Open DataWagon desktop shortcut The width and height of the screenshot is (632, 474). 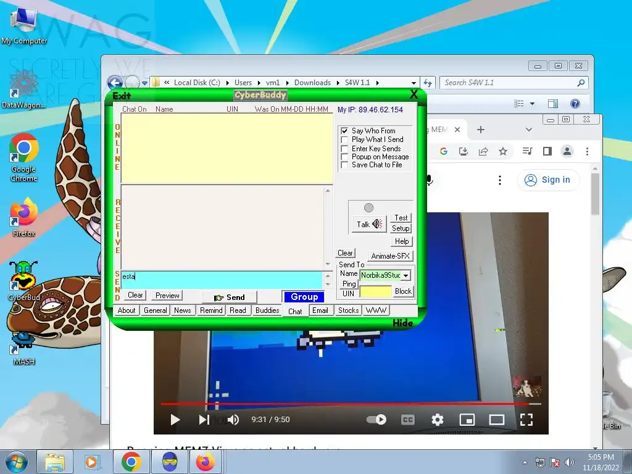[x=23, y=89]
